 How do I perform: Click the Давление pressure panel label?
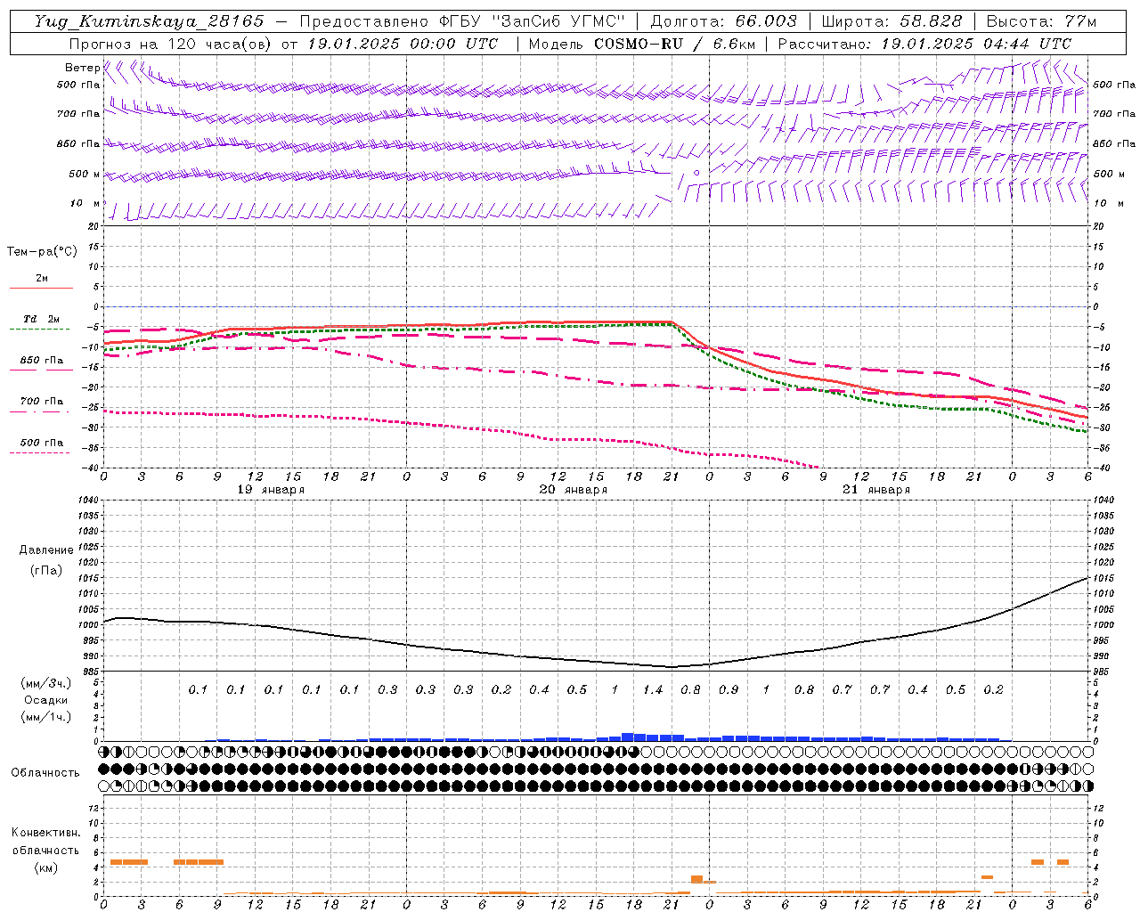[x=46, y=550]
